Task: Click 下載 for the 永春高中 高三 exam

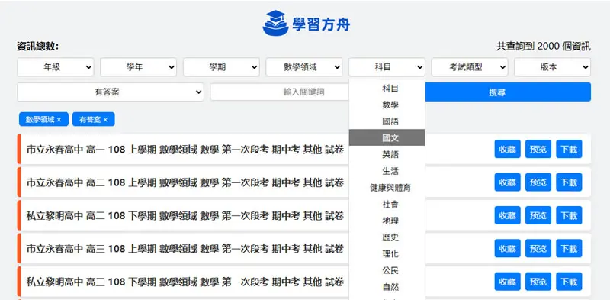Action: (x=569, y=249)
